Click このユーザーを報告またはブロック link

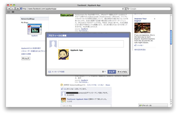click(34, 51)
